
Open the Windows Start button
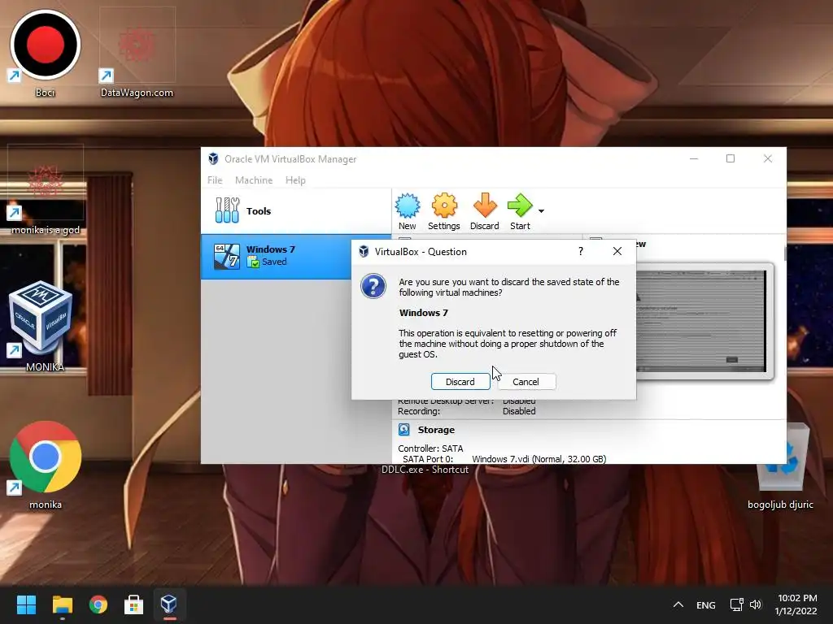tap(26, 604)
